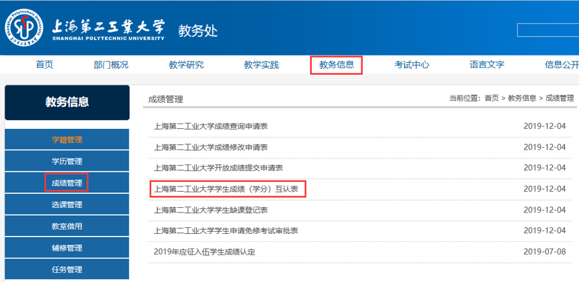Click date 2019-12-04 beside 成绩修改申请表
Viewport: 579px width, 282px height.
545,147
